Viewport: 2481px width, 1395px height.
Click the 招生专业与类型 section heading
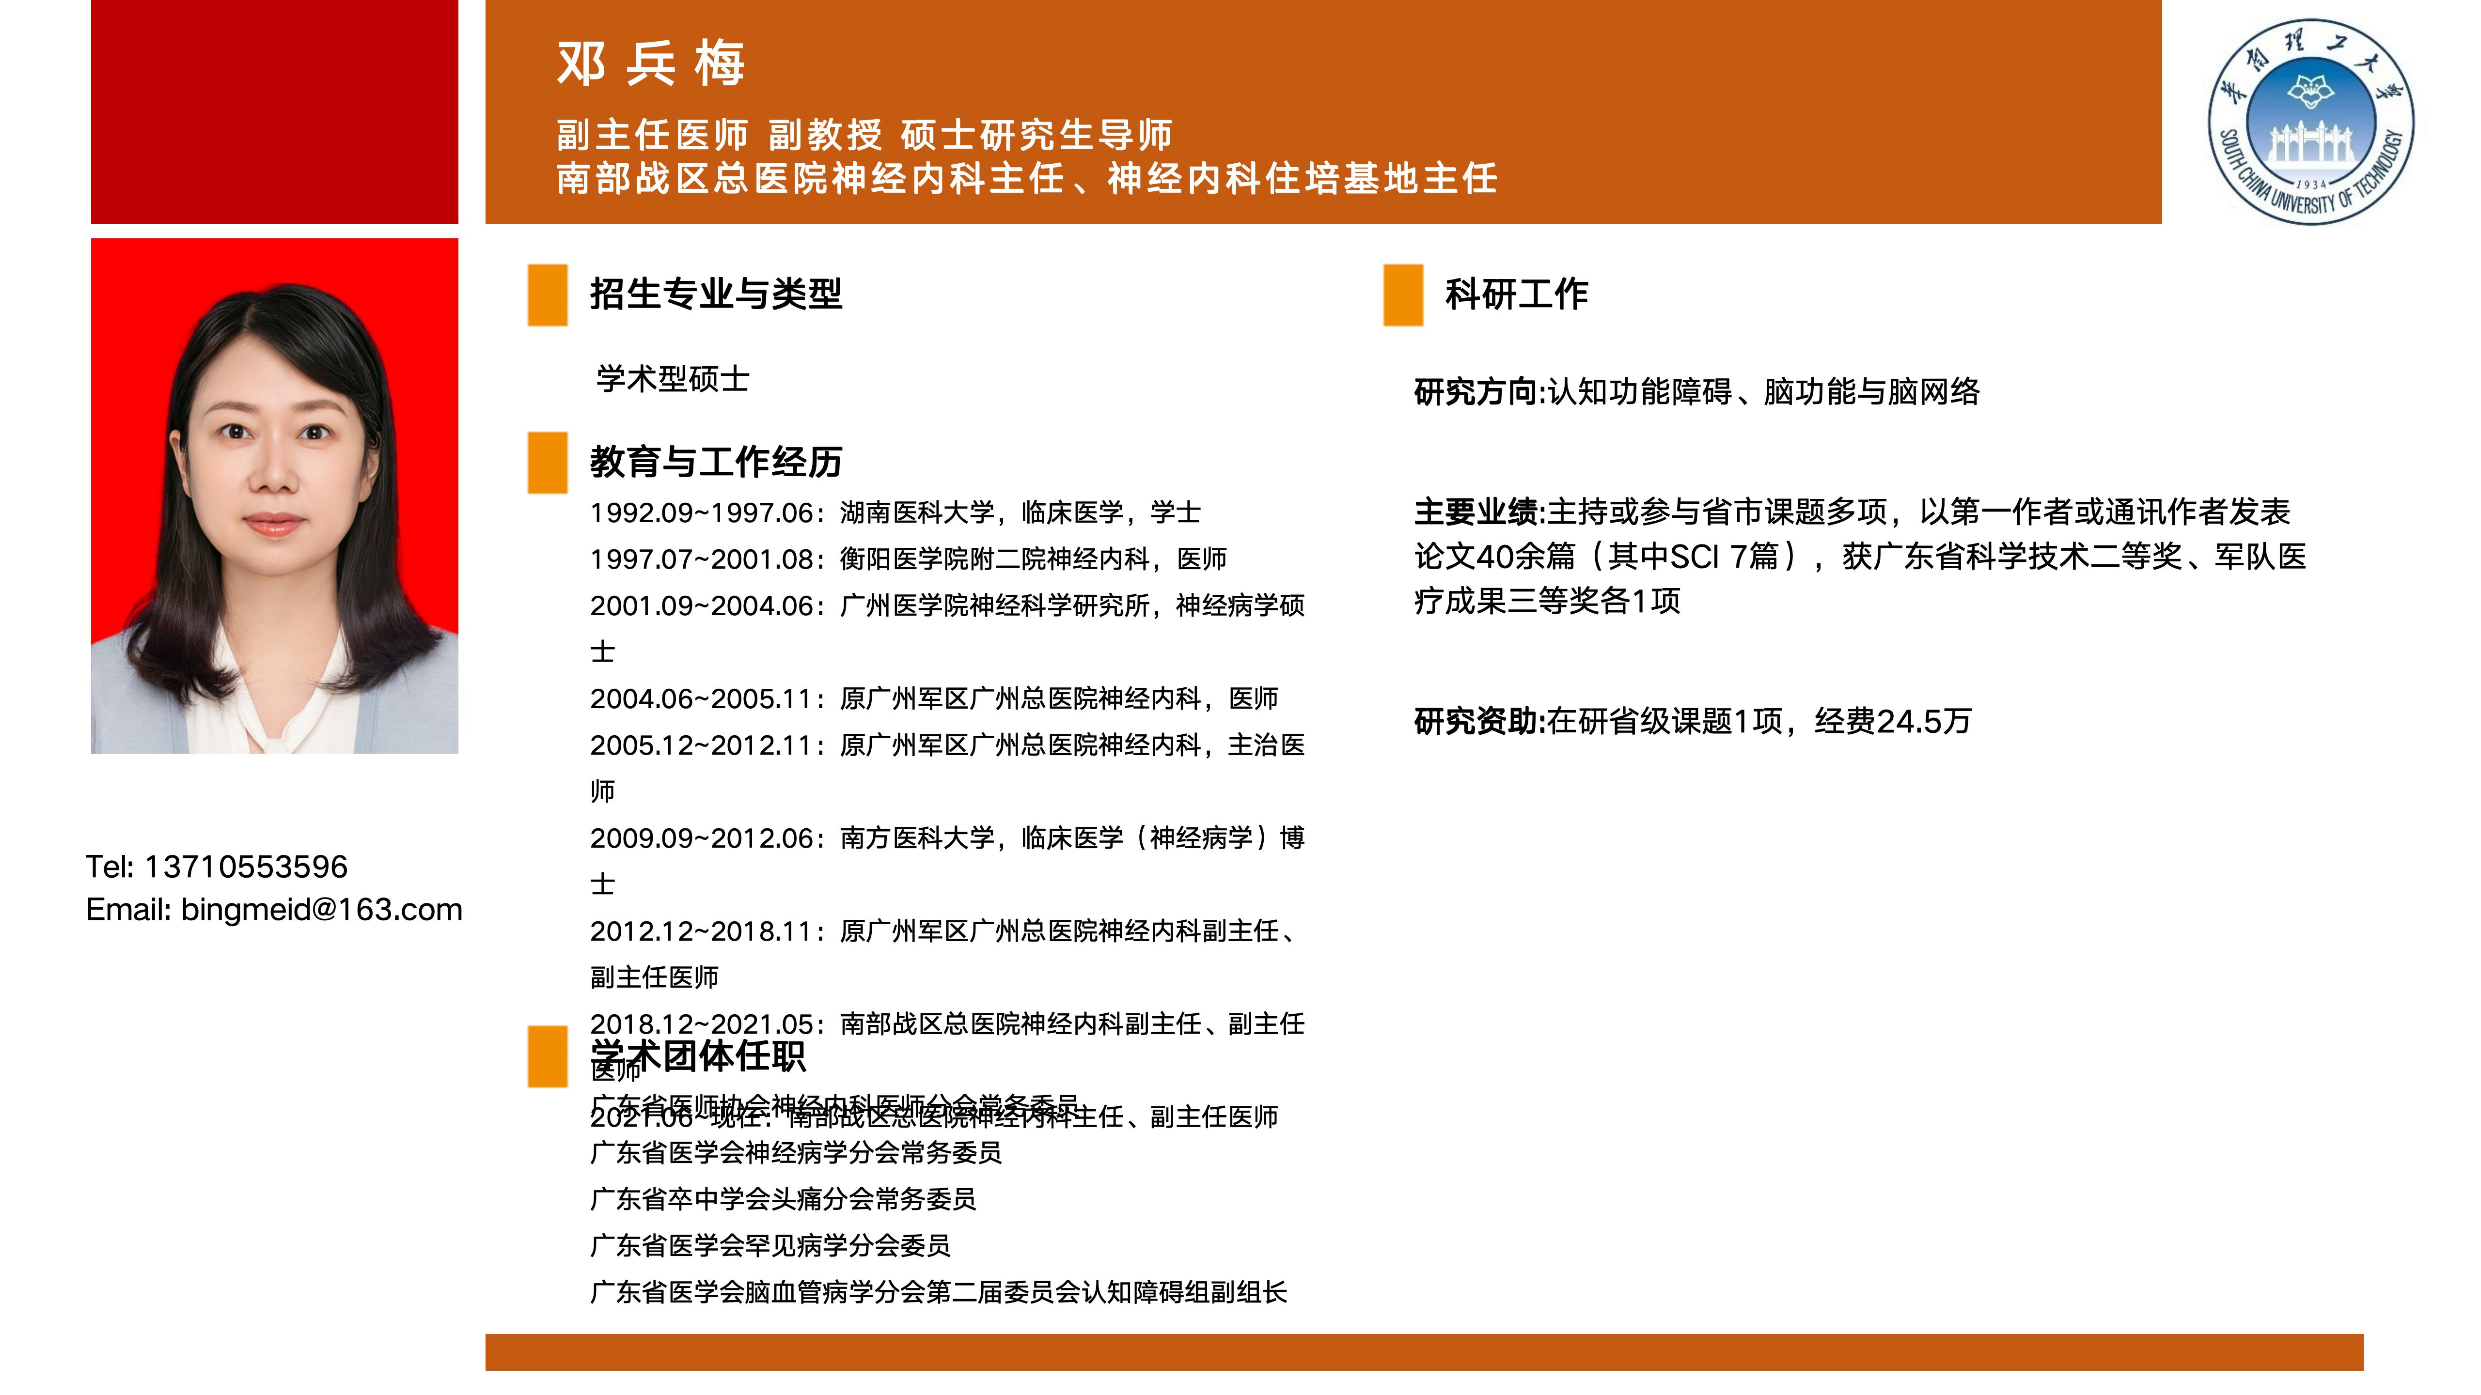click(x=716, y=294)
